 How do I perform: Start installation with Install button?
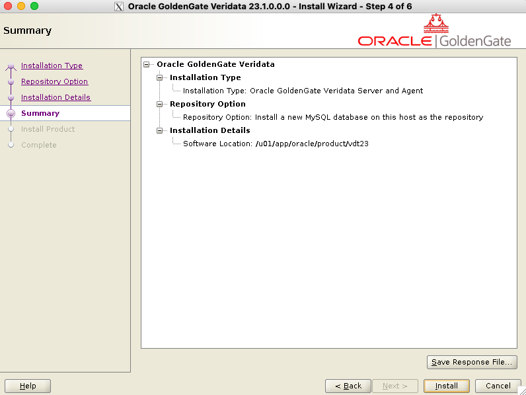446,386
